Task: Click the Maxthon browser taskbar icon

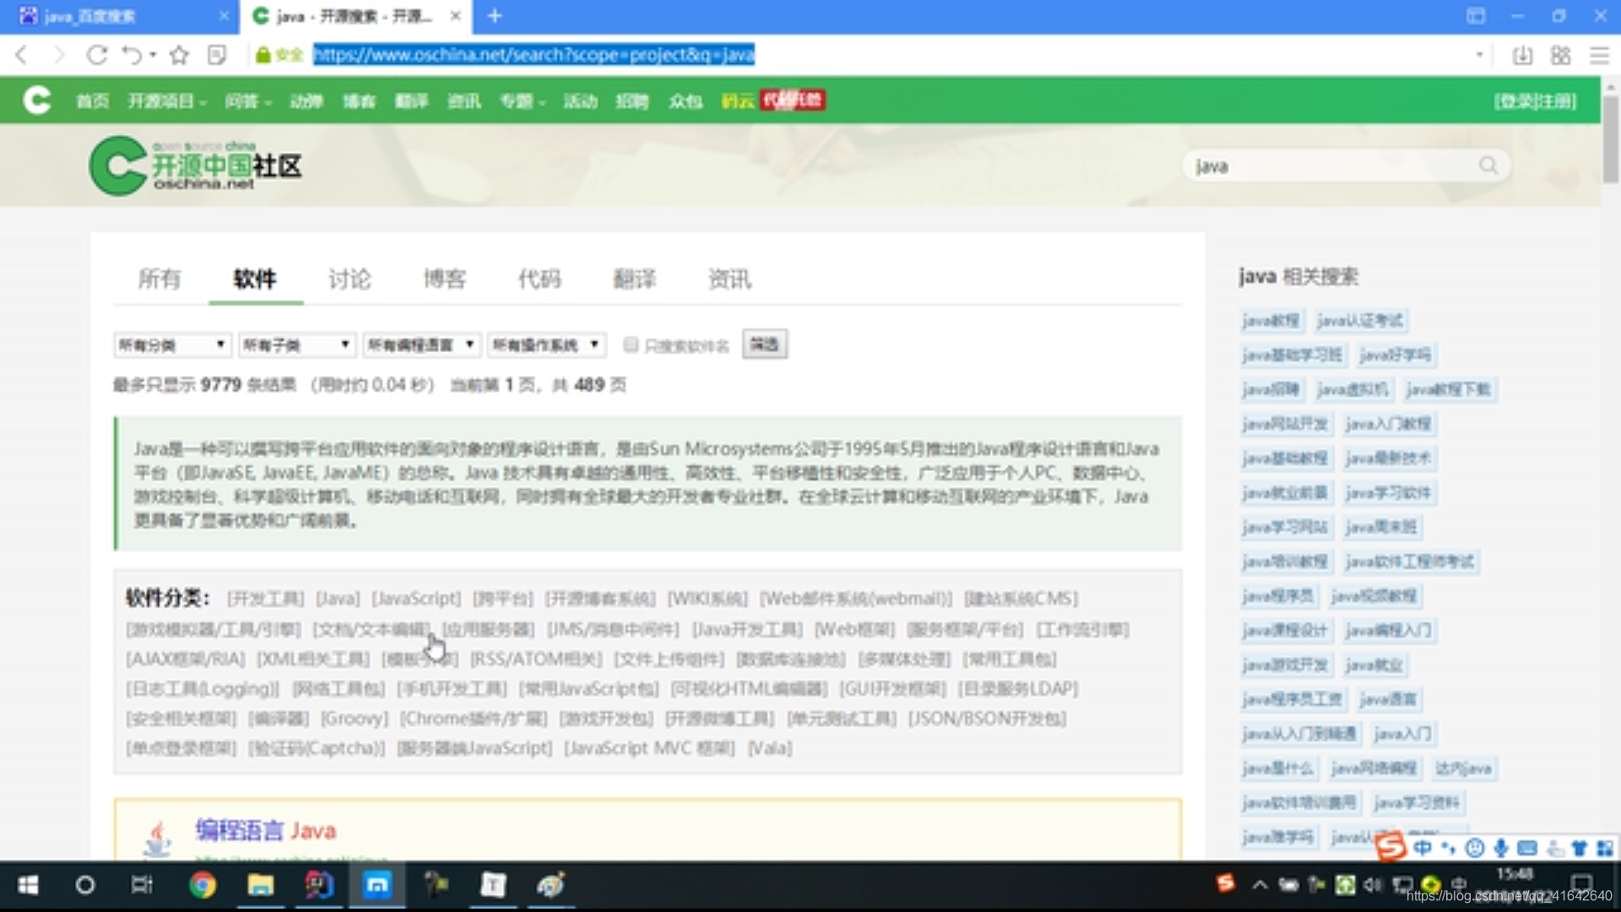Action: 377,885
